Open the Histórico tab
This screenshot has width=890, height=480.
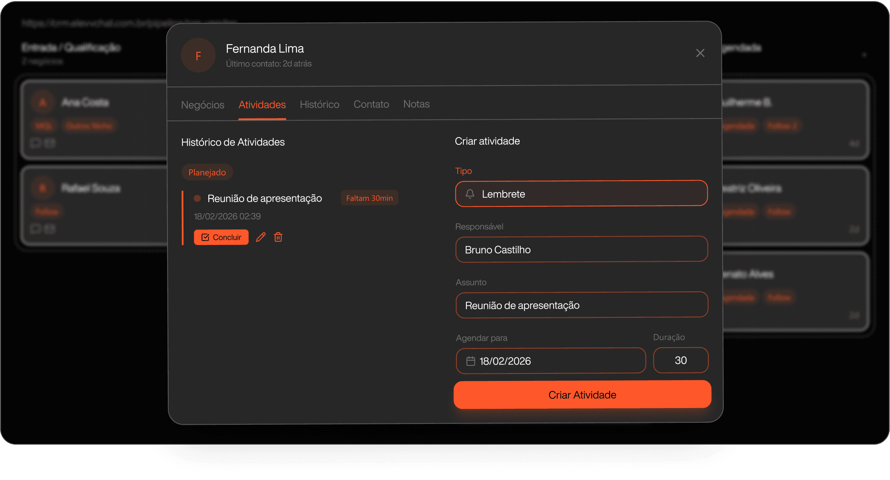pos(319,105)
